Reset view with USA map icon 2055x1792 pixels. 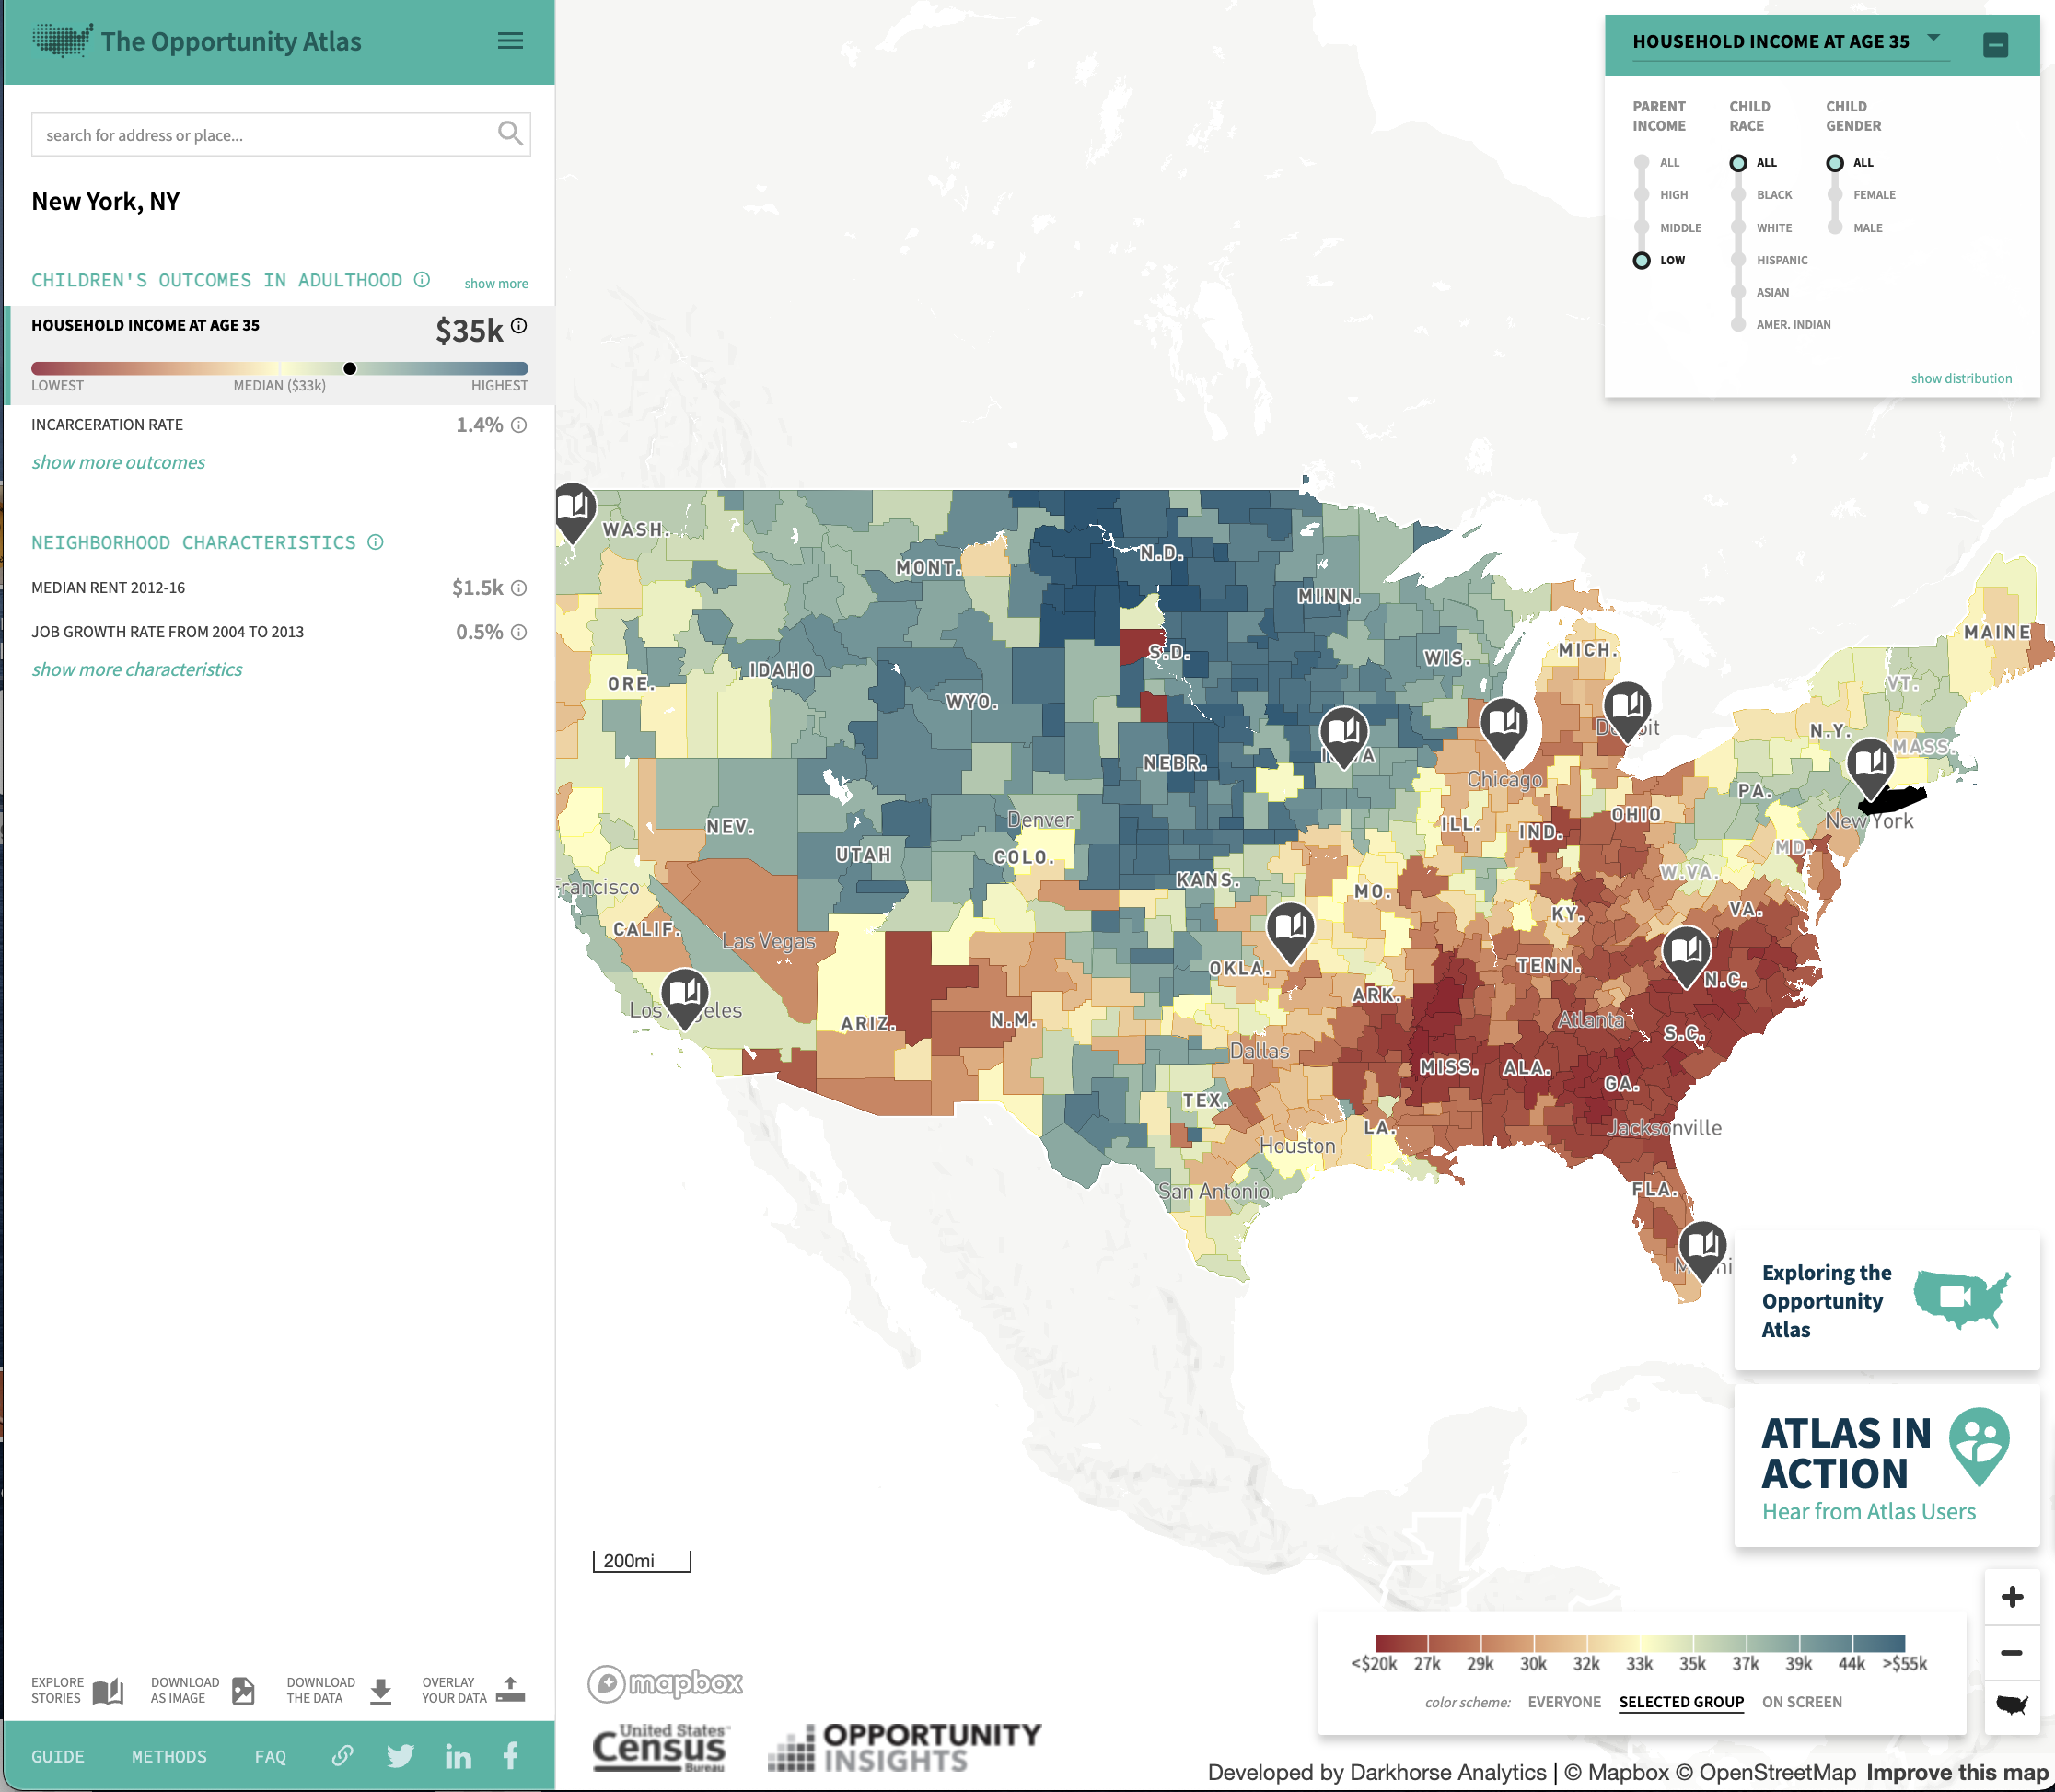(2012, 1705)
